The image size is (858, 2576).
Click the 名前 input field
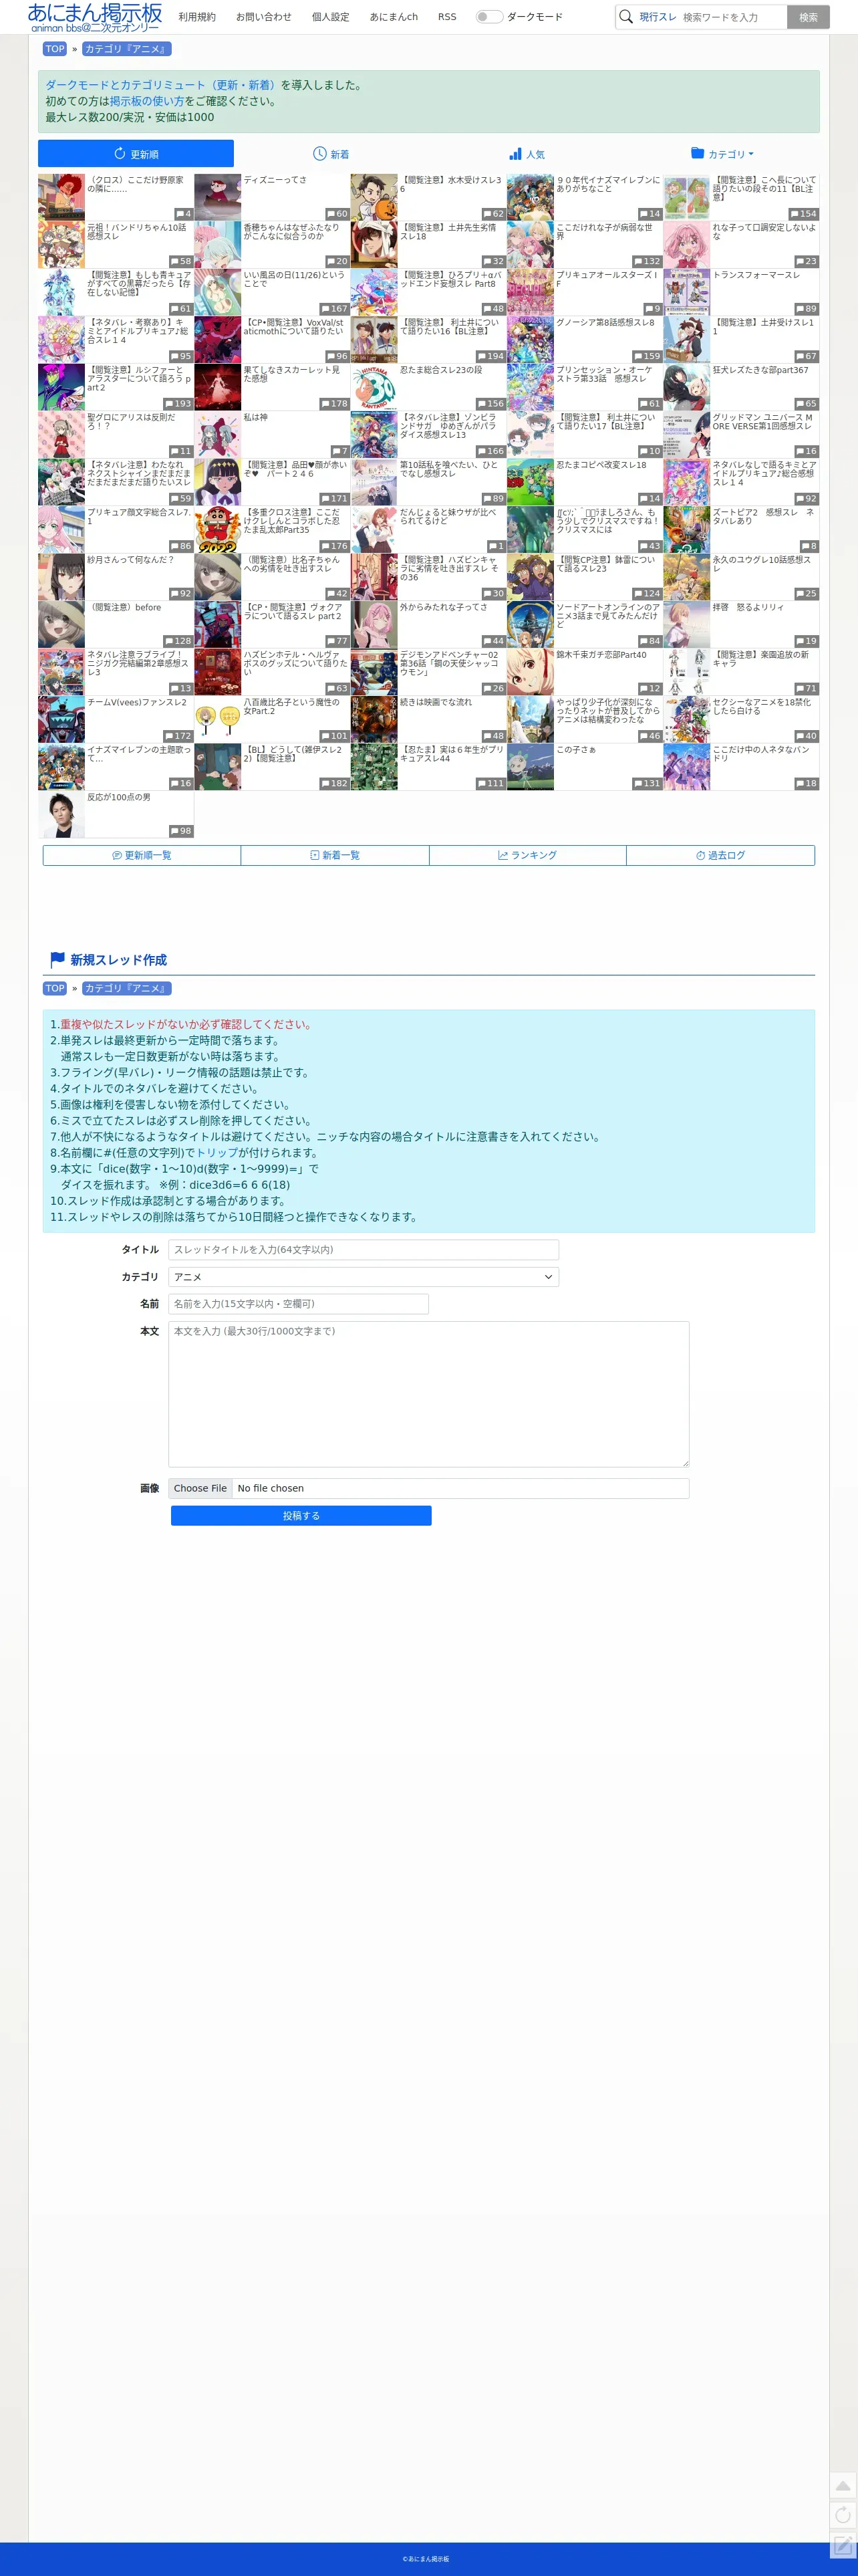coord(298,1304)
